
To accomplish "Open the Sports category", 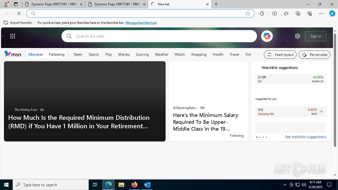I will click(94, 54).
